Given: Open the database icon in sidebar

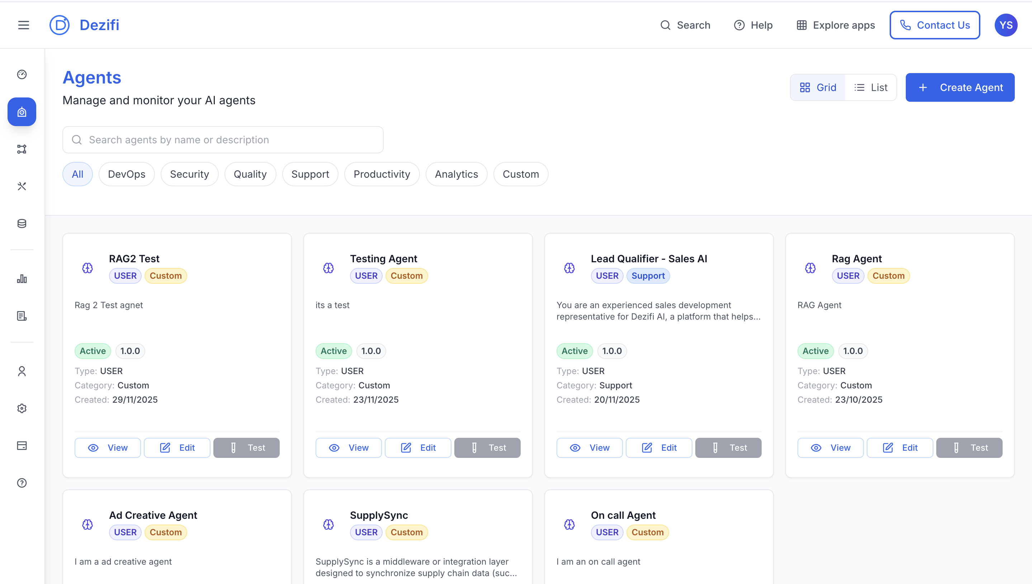Looking at the screenshot, I should pyautogui.click(x=22, y=224).
